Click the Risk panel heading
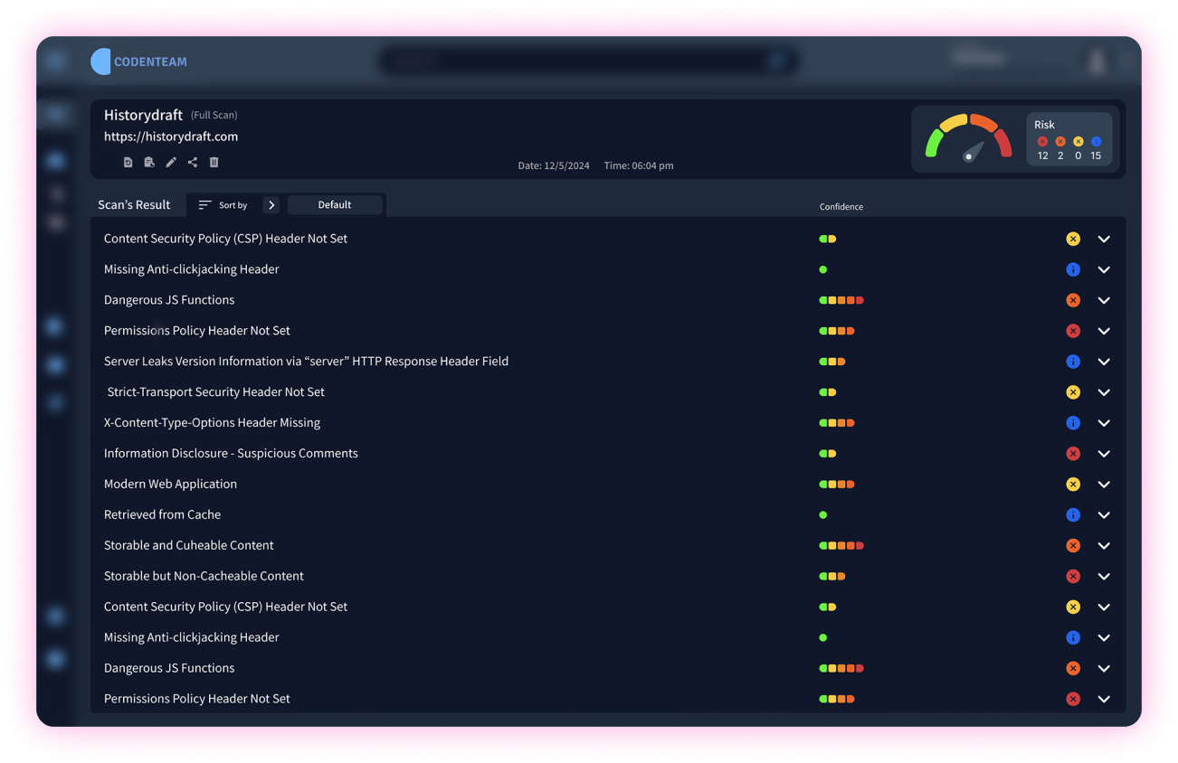This screenshot has width=1178, height=763. [x=1044, y=125]
